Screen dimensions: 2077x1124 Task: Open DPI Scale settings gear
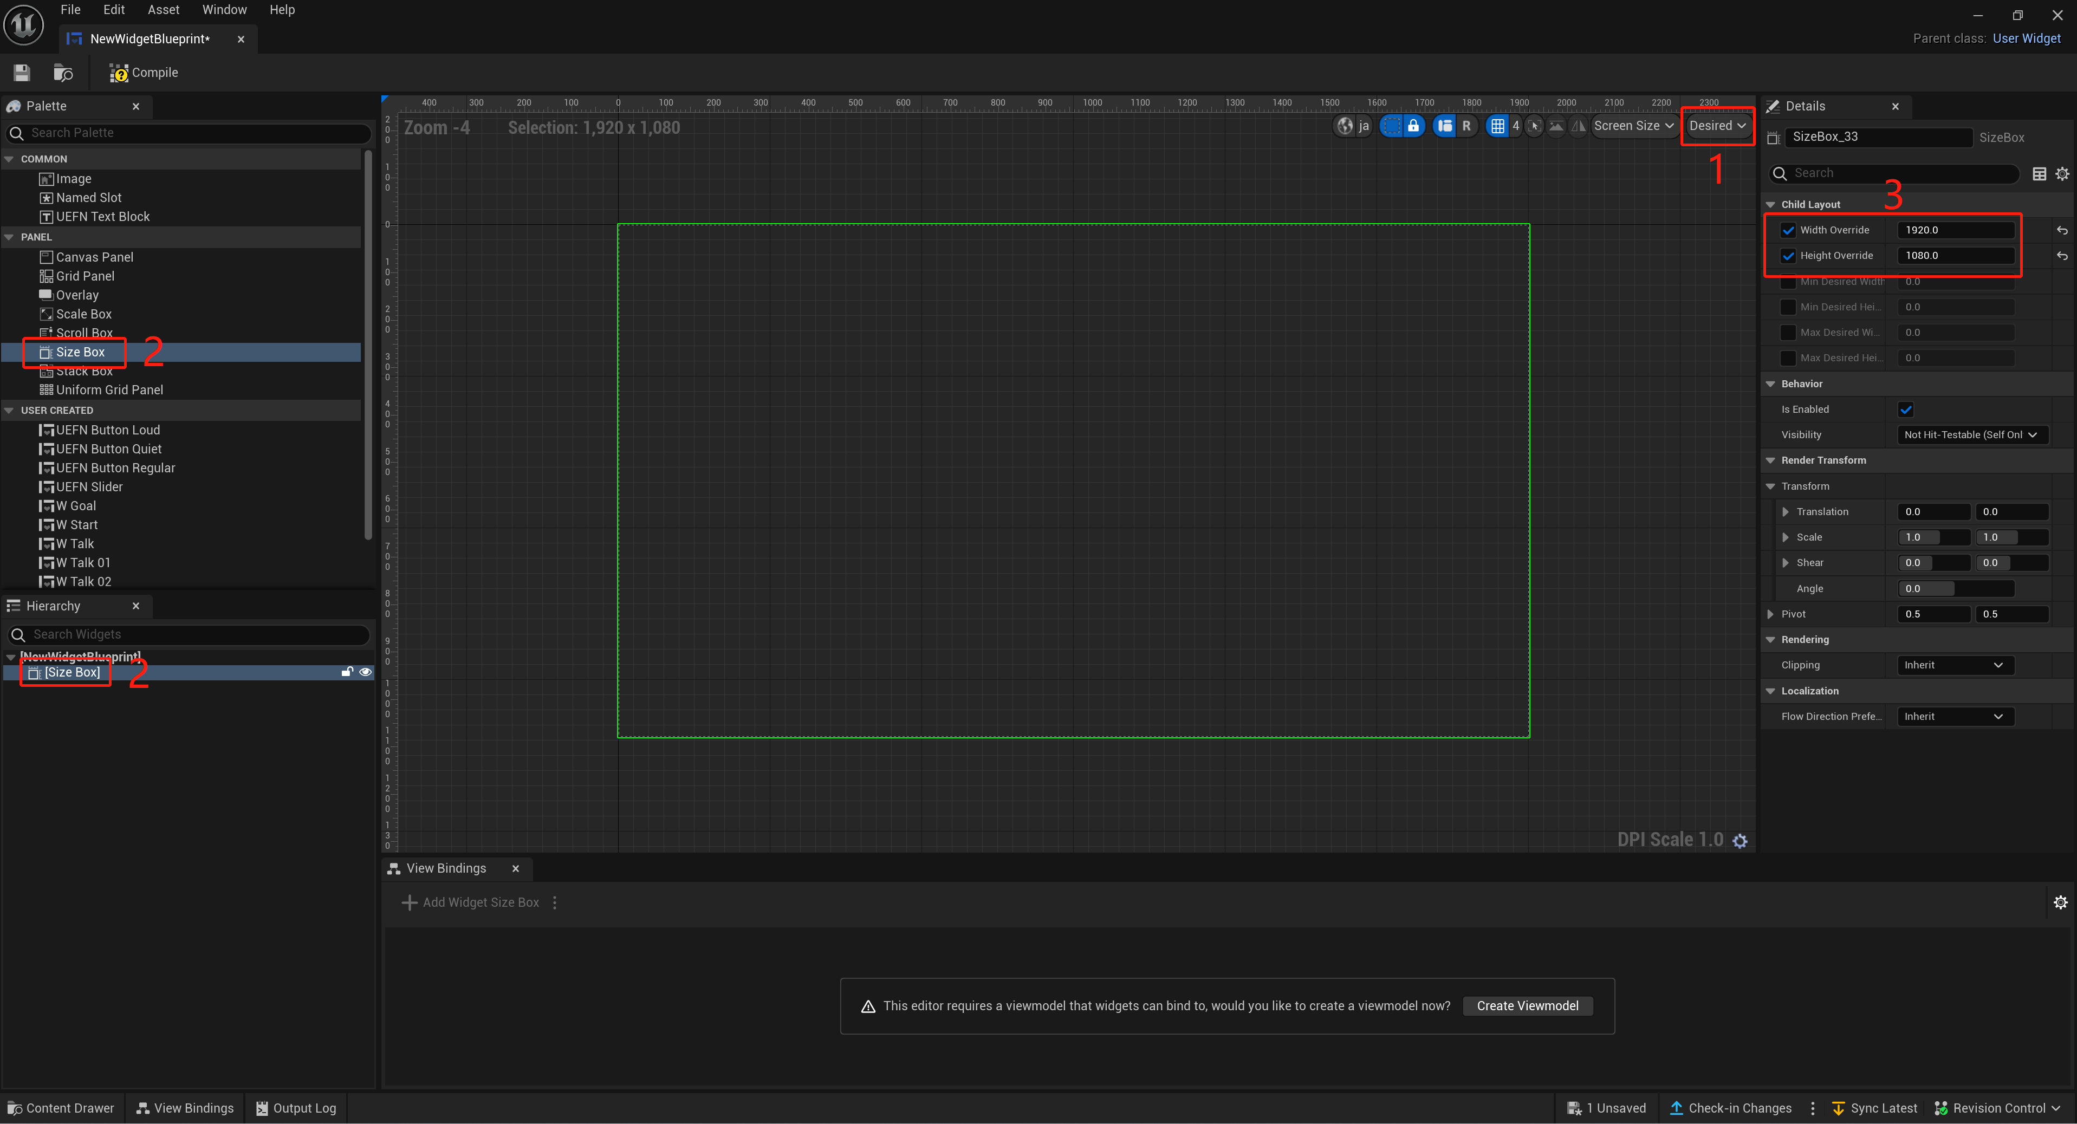pos(1740,841)
